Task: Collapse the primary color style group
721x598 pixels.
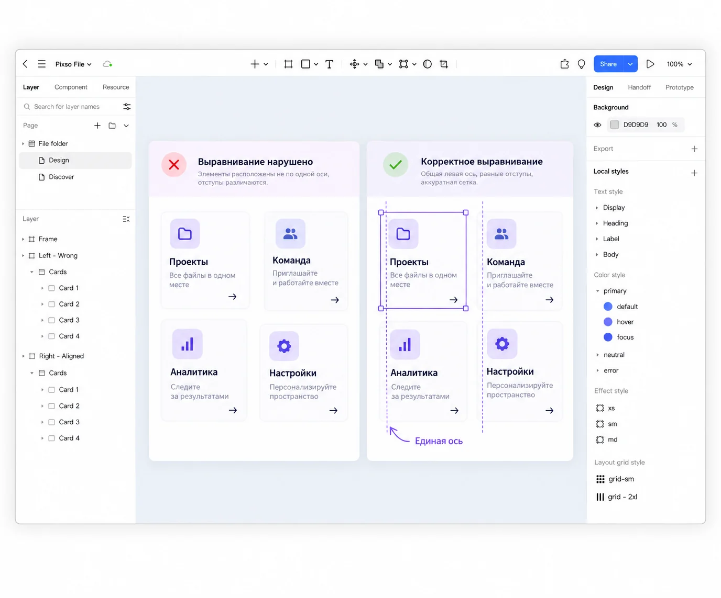Action: point(597,291)
